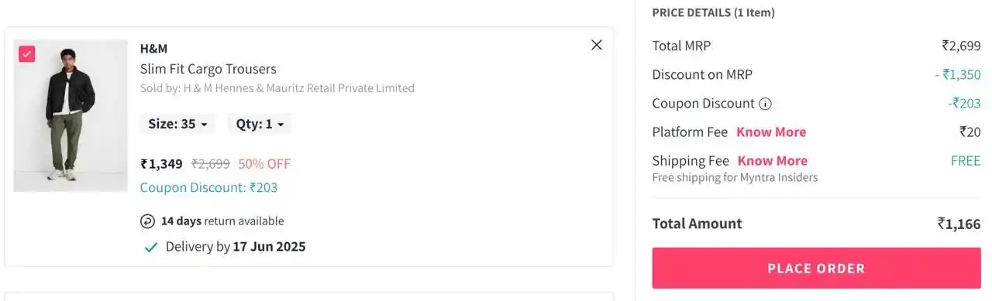Click Know More next to Shipping Fee
This screenshot has width=992, height=301.
pyautogui.click(x=773, y=161)
